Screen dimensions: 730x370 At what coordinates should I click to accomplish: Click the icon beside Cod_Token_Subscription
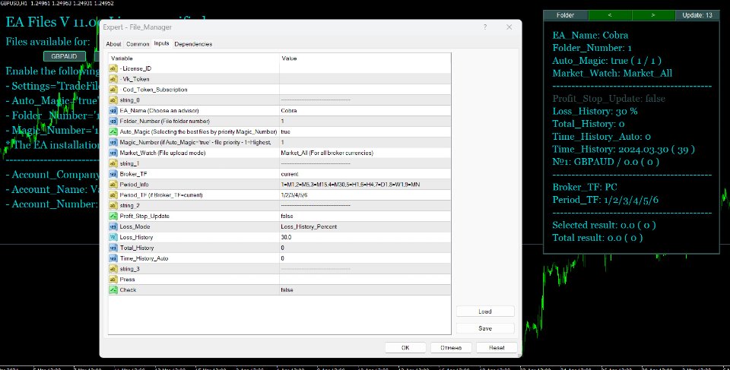pos(113,90)
